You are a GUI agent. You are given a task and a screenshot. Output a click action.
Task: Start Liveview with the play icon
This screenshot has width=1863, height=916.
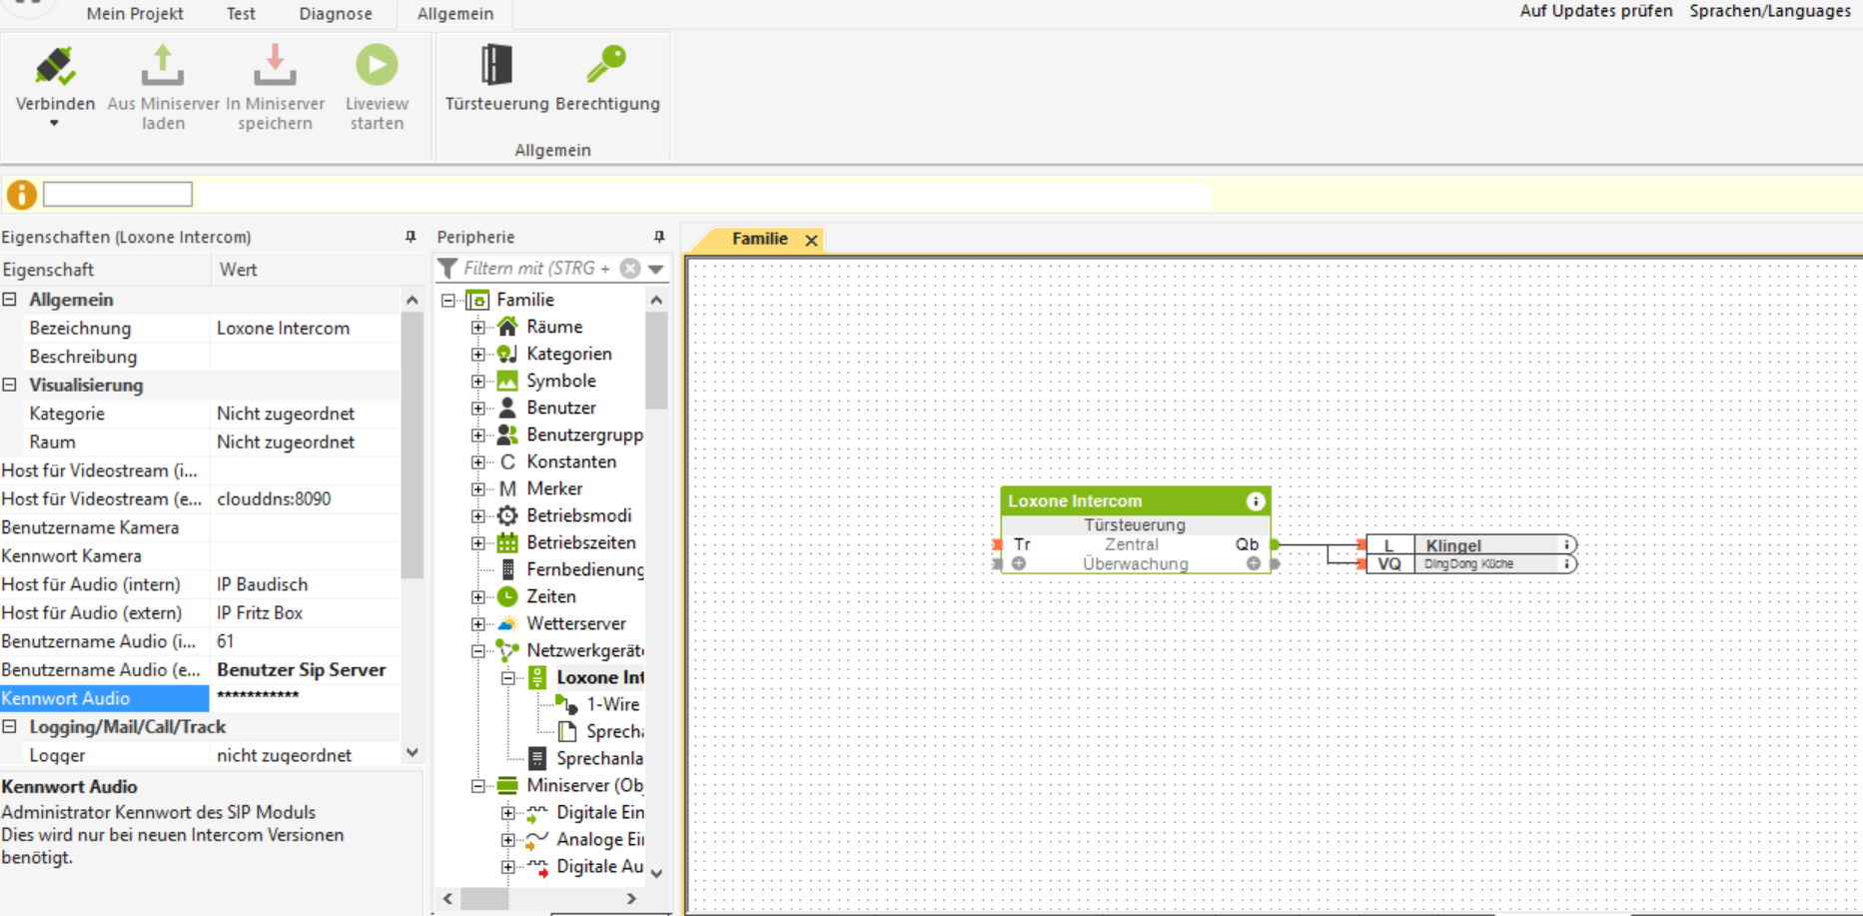(377, 65)
